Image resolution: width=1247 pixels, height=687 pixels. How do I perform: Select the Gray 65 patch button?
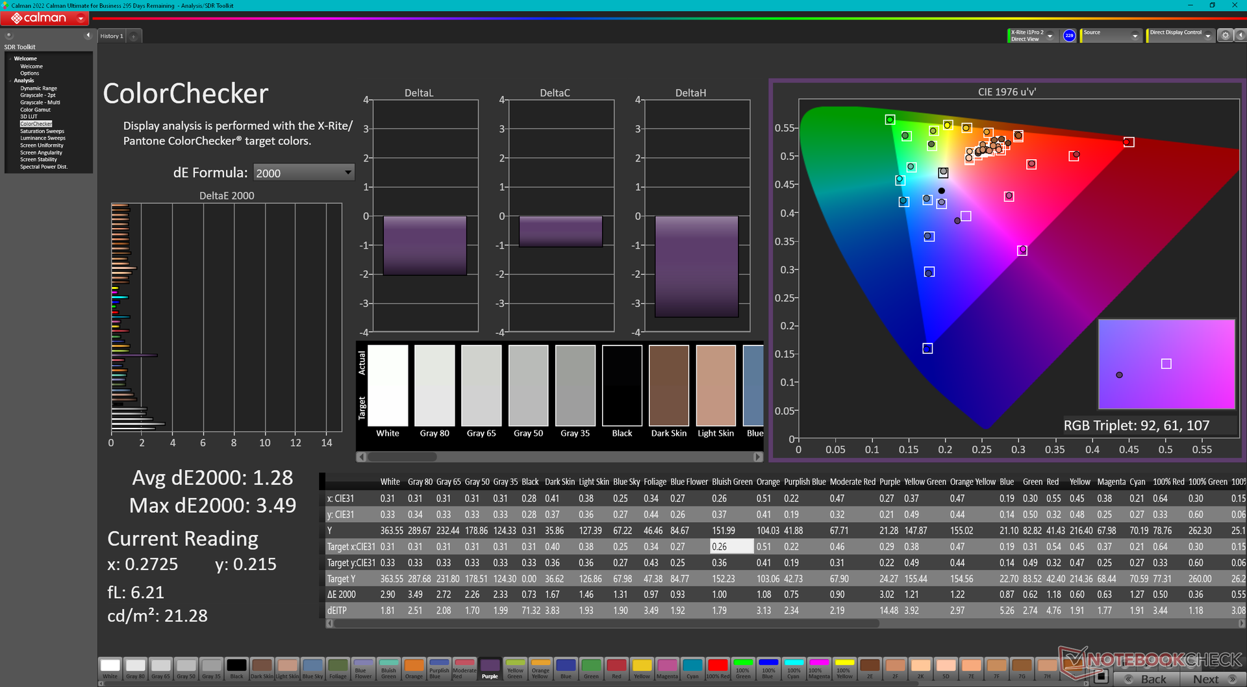point(160,668)
